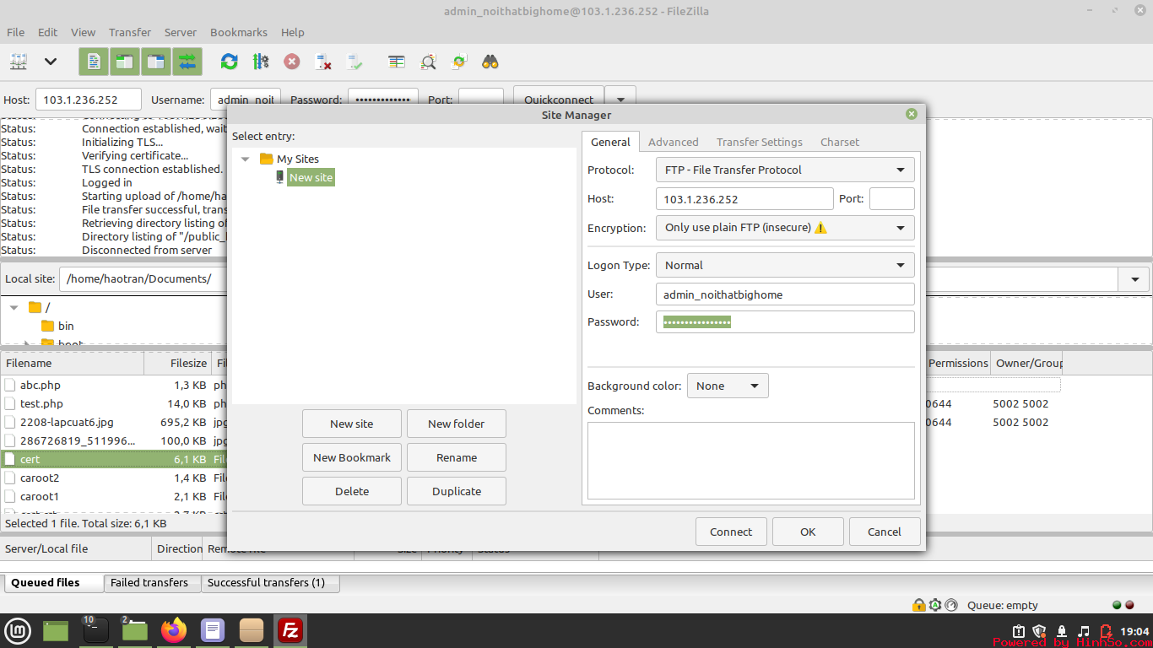
Task: Click the My Sites folder
Action: pyautogui.click(x=290, y=159)
